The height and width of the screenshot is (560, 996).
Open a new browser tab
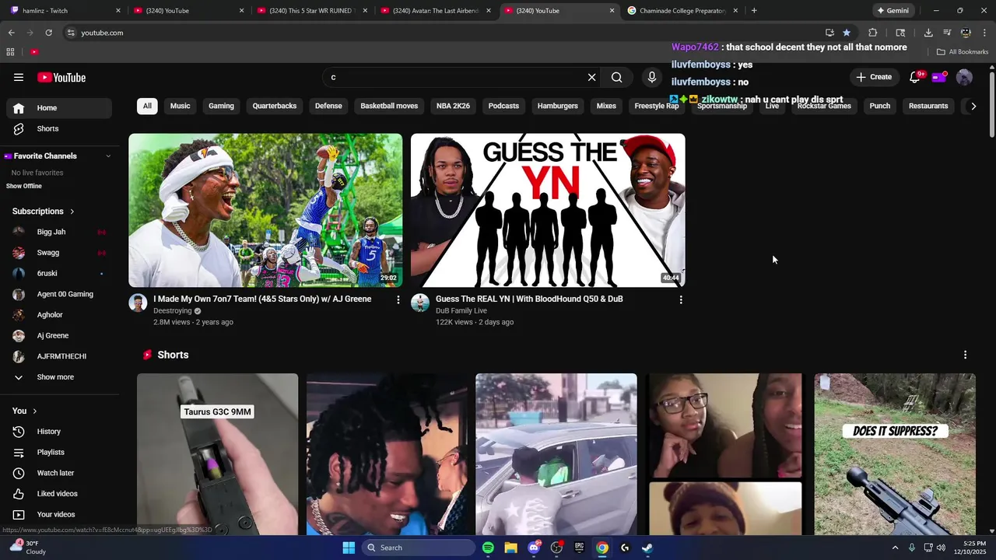(754, 11)
